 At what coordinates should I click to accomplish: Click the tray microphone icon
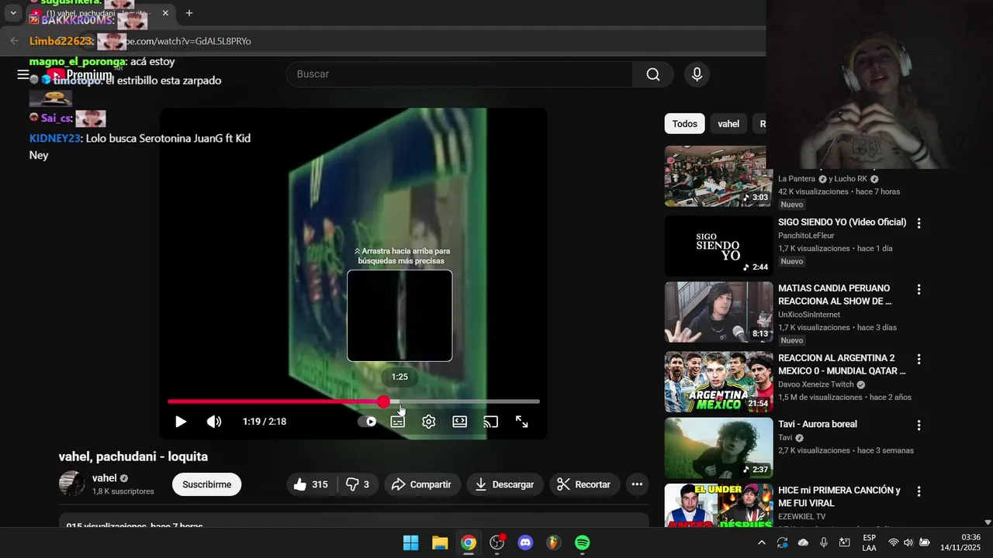point(824,542)
